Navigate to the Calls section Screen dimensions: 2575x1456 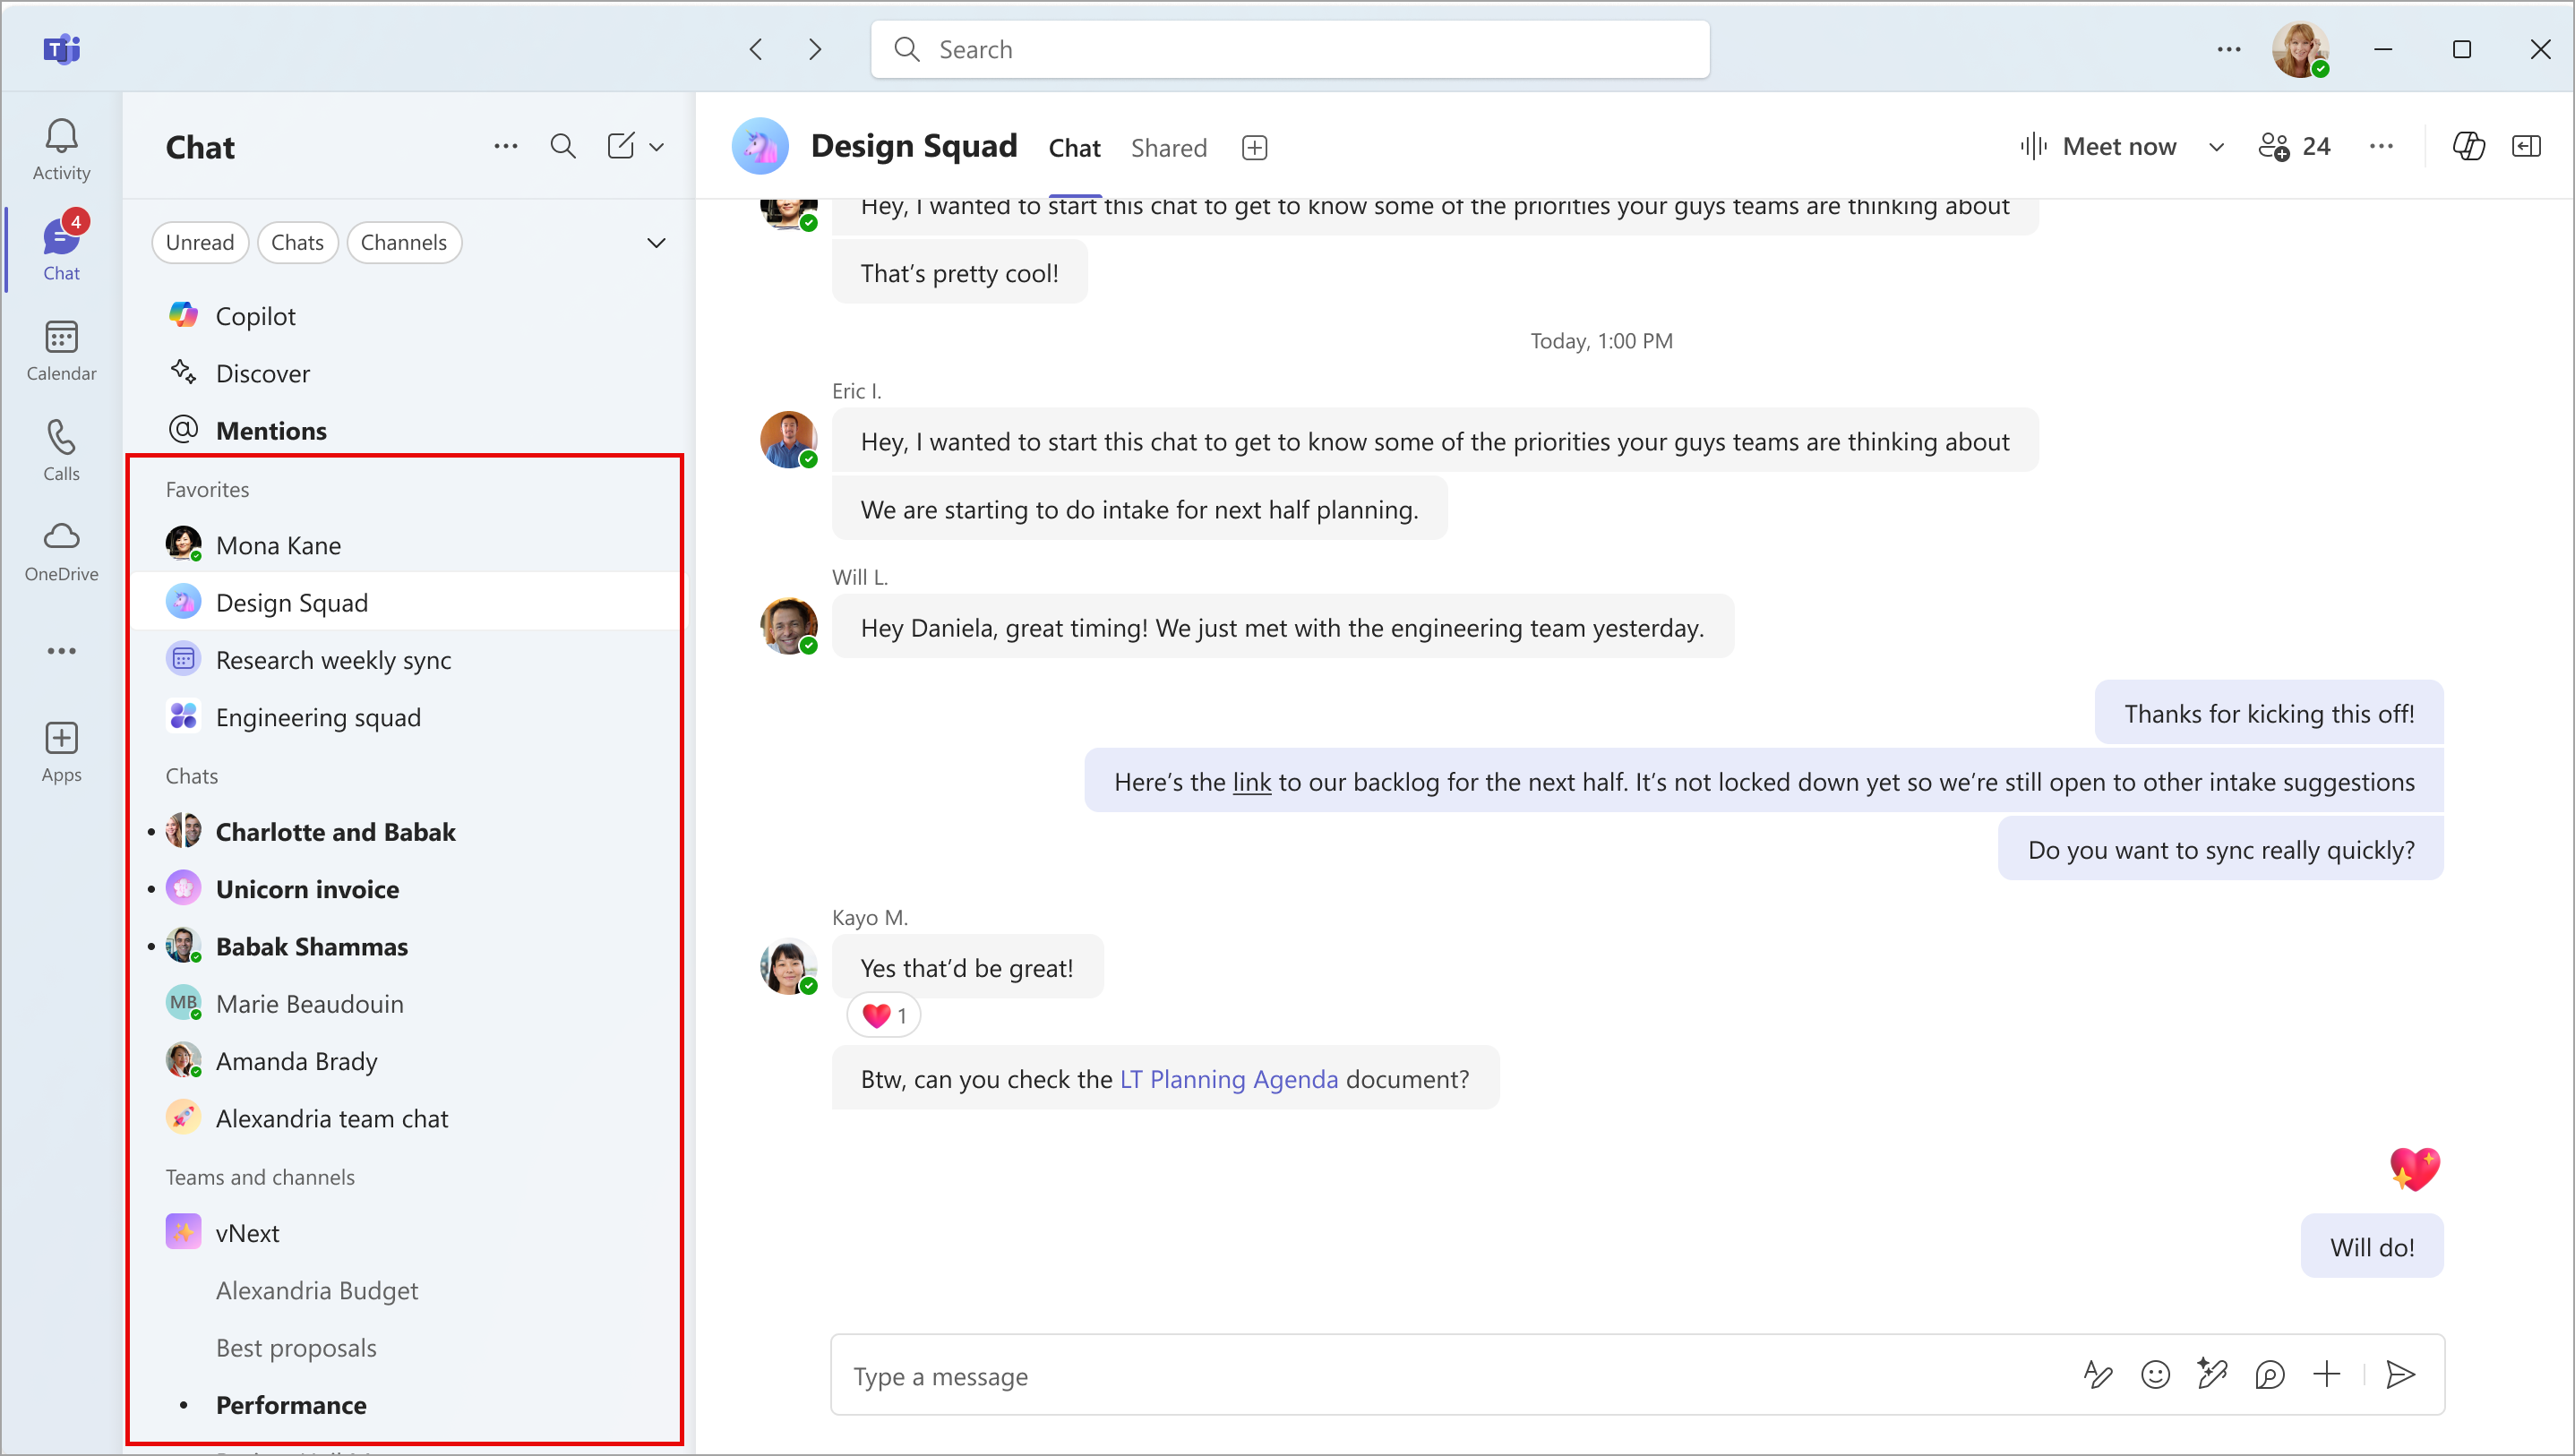point(58,448)
